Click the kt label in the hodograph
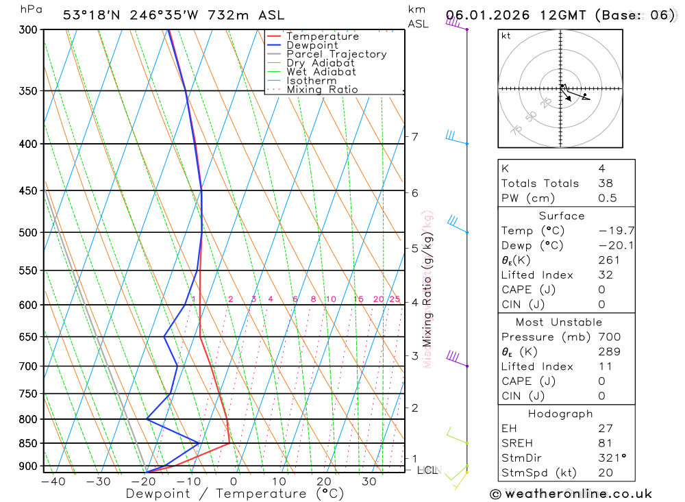 (506, 36)
